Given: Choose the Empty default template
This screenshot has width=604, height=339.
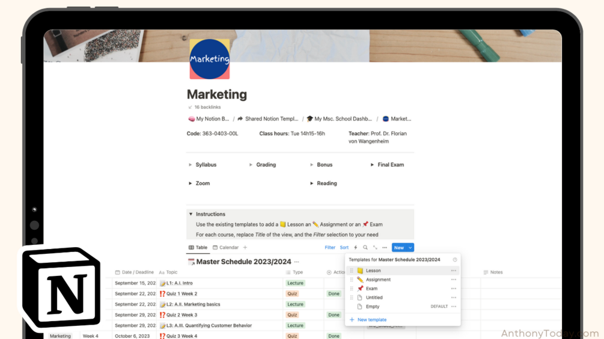Looking at the screenshot, I should [x=403, y=307].
